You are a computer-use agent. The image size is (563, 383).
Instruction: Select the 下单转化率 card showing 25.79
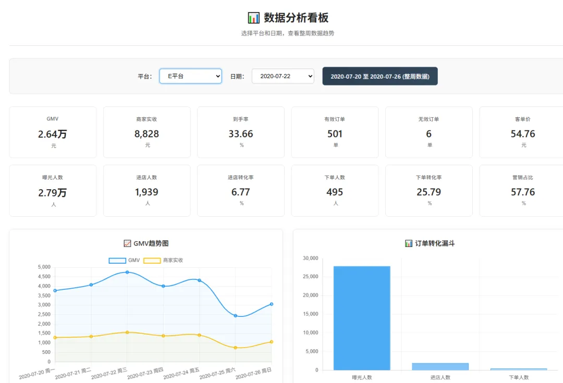point(429,191)
